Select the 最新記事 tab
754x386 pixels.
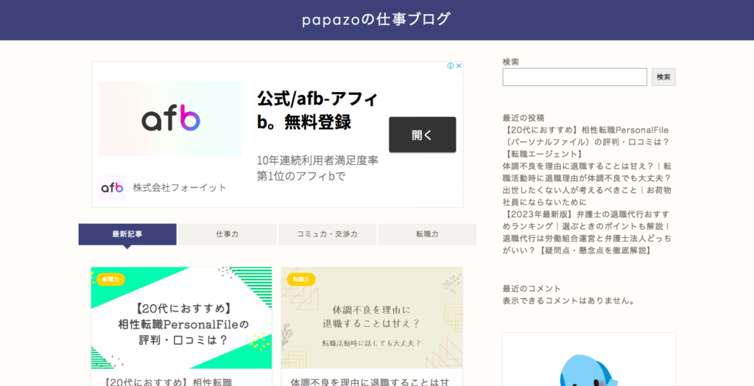click(127, 234)
